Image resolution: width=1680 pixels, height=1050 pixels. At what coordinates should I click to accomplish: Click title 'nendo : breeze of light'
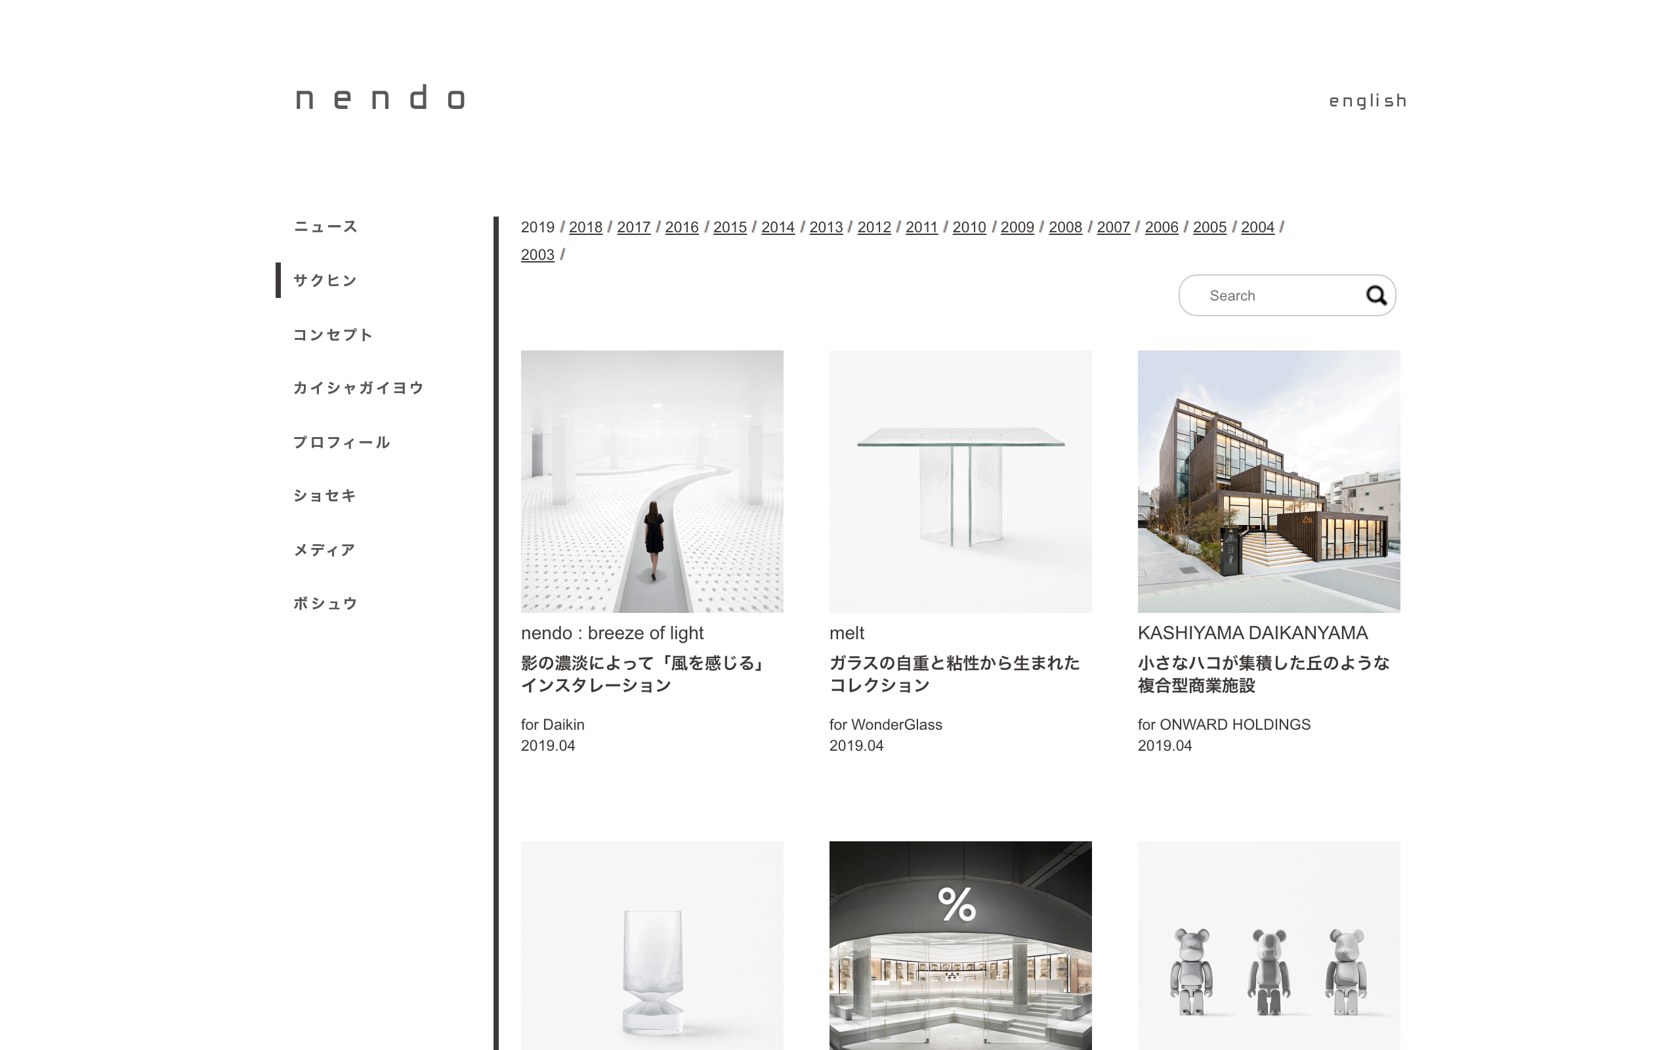click(x=612, y=633)
